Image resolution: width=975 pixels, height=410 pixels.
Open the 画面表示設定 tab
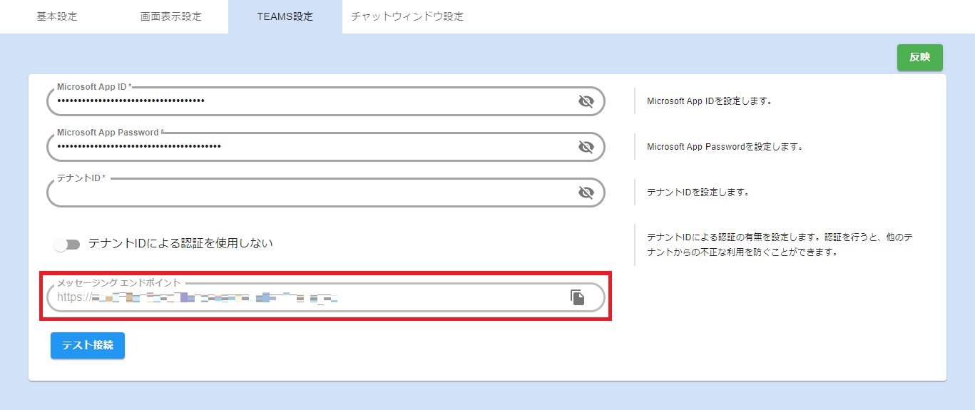click(171, 16)
